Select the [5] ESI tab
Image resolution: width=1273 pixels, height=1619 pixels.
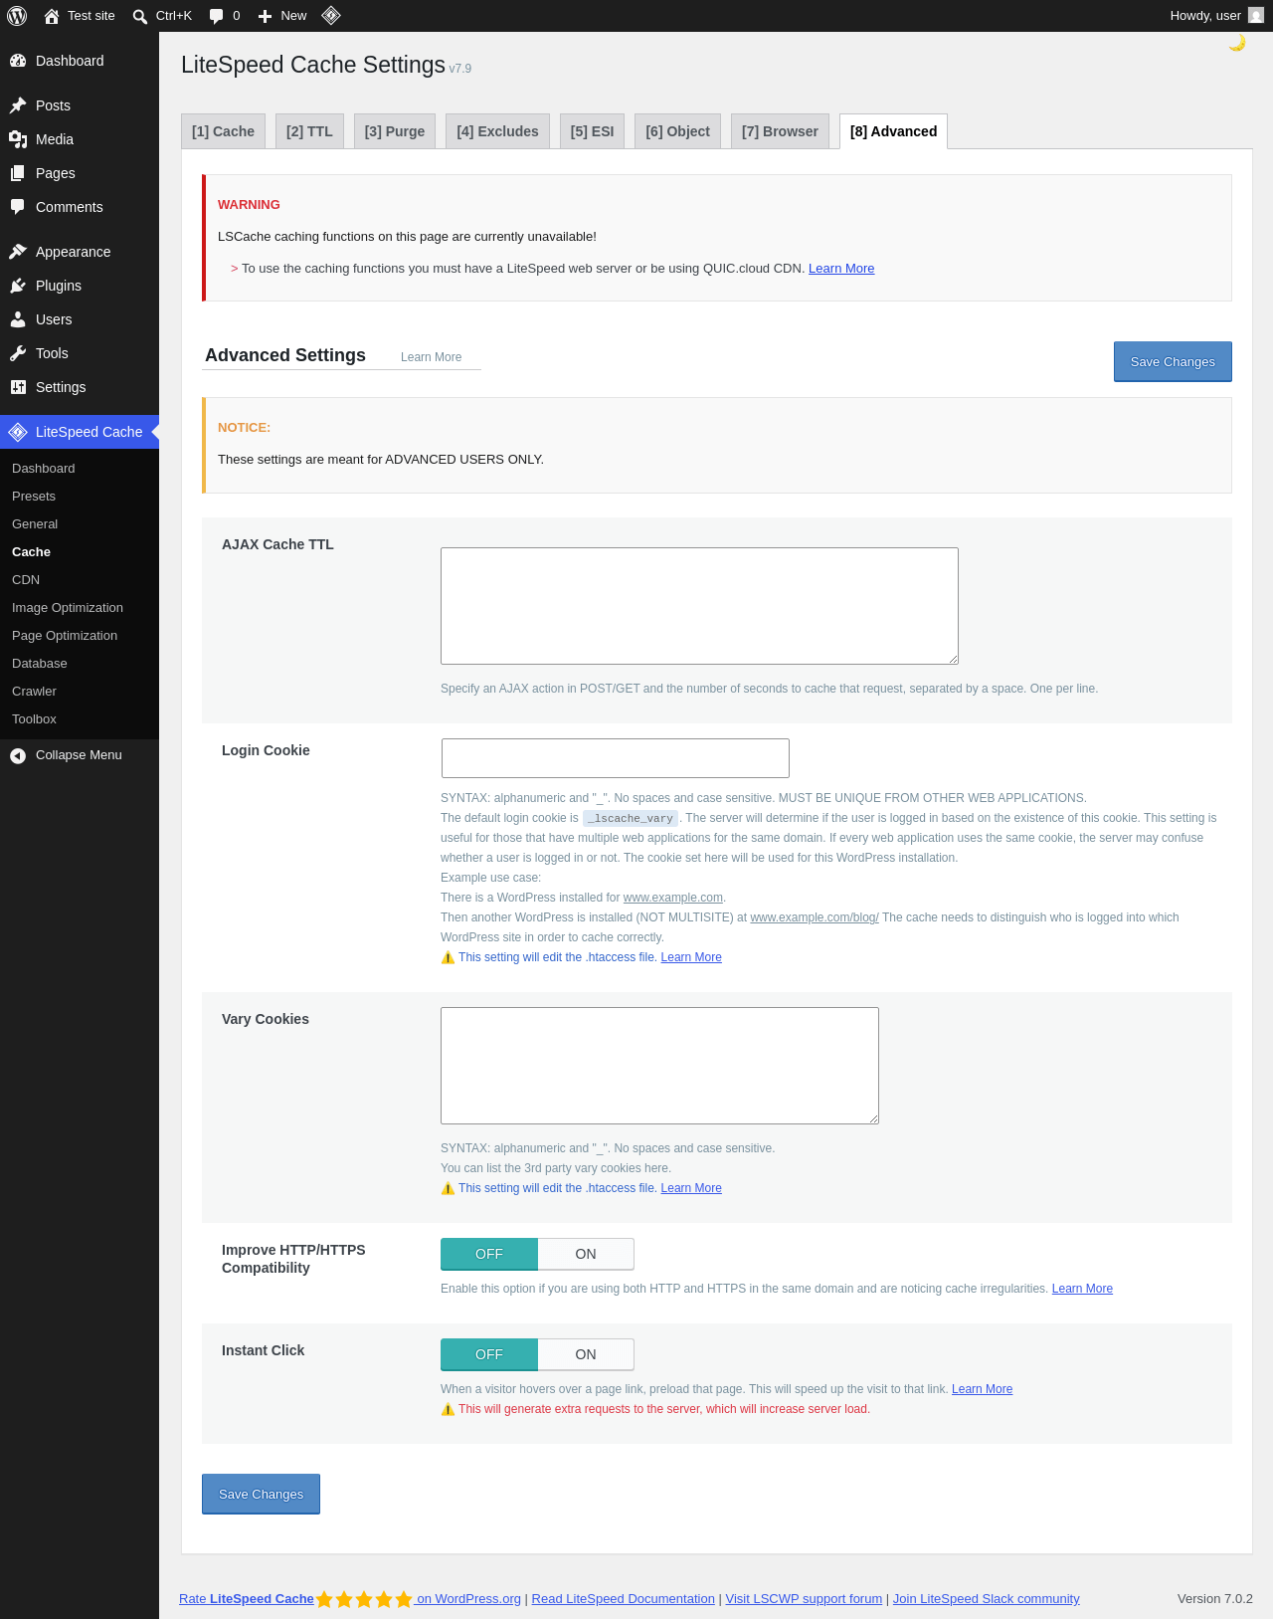point(592,131)
